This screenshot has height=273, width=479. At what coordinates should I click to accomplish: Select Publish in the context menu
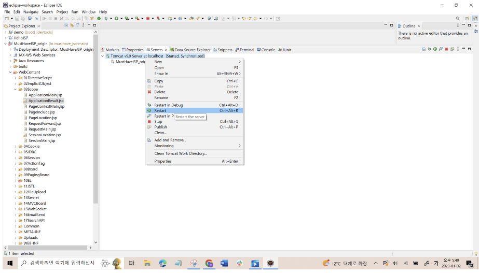click(x=195, y=127)
